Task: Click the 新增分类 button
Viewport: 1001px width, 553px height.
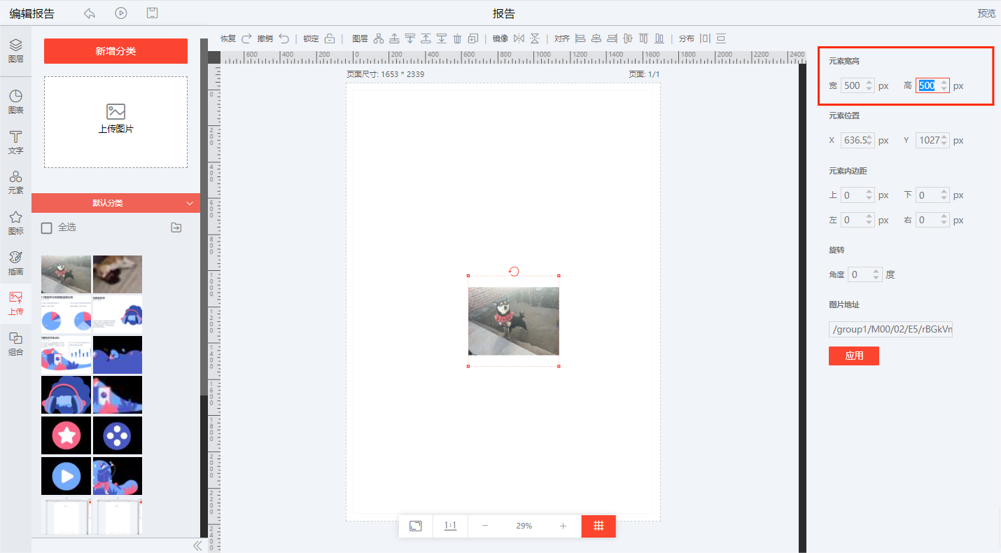Action: coord(115,51)
